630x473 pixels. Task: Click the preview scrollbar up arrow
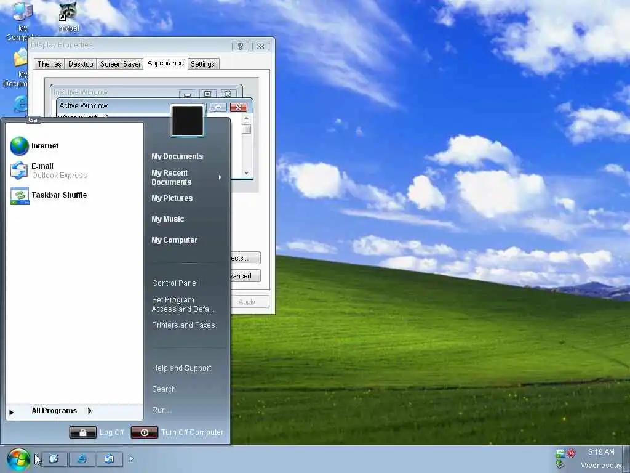pos(246,119)
